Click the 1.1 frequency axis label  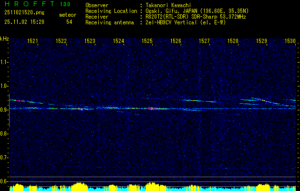click(x=4, y=62)
